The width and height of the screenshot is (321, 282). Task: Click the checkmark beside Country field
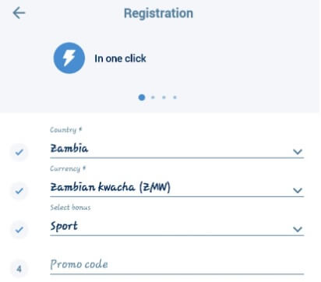(x=19, y=152)
